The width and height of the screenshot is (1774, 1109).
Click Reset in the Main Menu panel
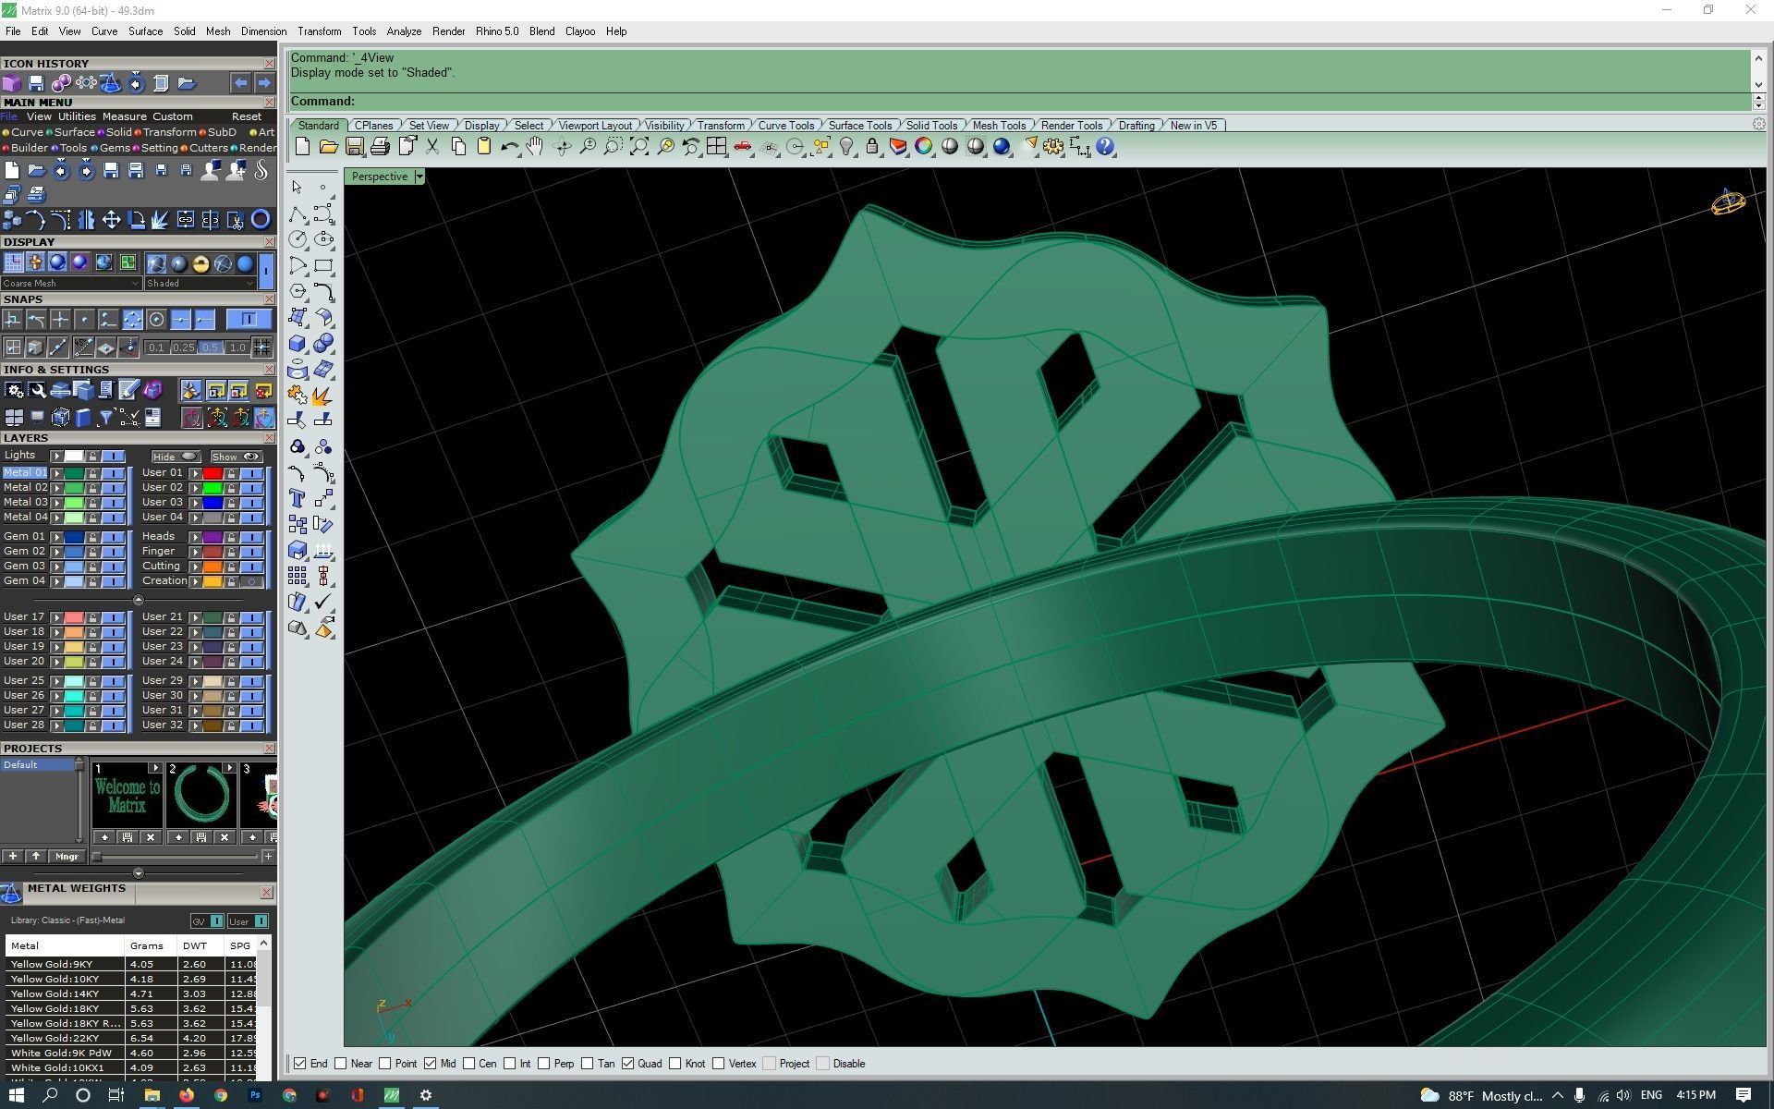click(x=246, y=116)
